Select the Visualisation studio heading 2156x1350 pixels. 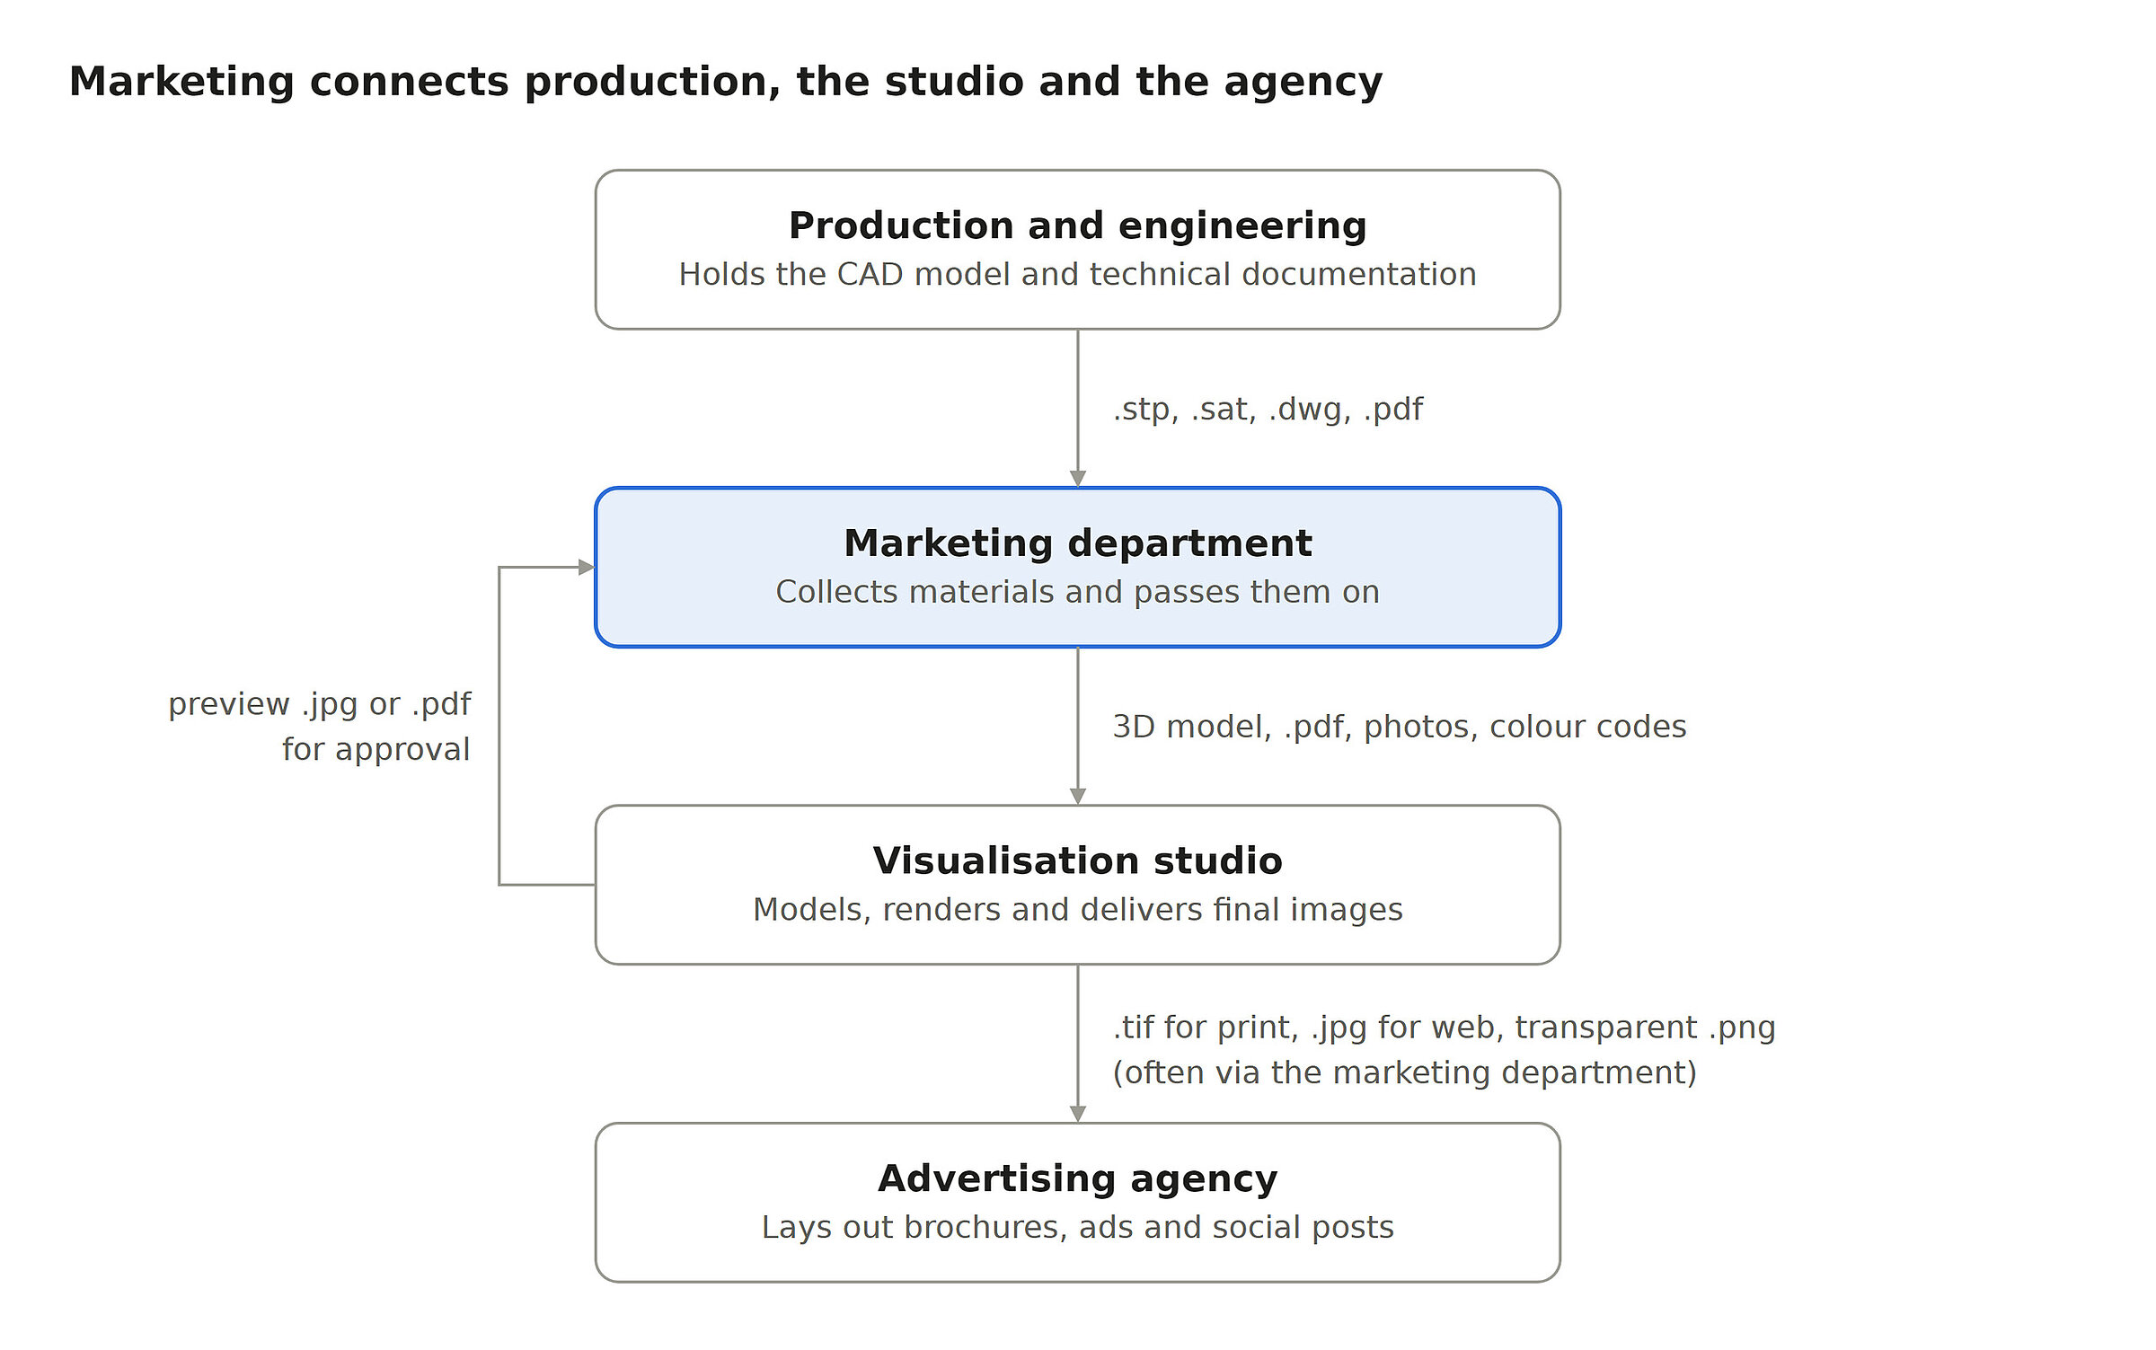click(1077, 860)
